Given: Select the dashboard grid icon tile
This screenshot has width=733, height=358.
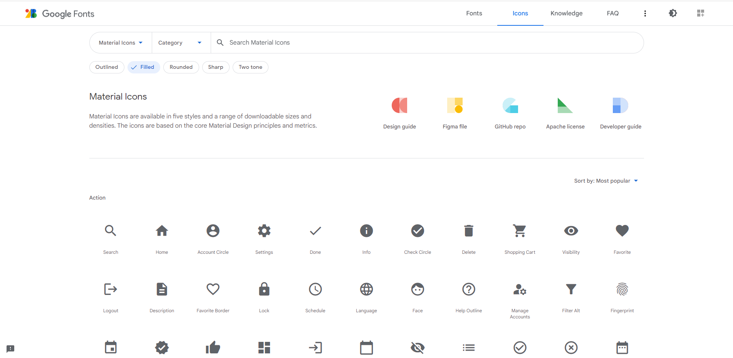Looking at the screenshot, I should tap(264, 348).
